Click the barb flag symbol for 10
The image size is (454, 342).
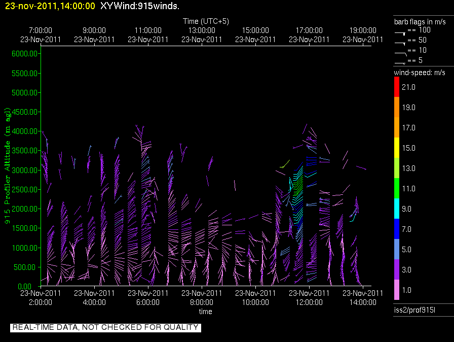click(401, 53)
